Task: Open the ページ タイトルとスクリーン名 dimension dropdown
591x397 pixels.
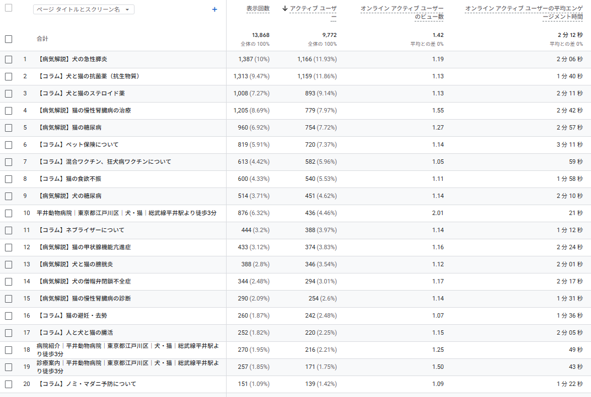Action: coord(84,9)
